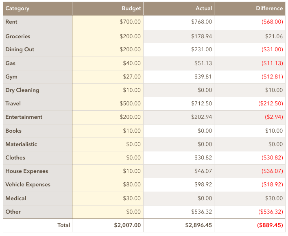Select the Gym difference cell ($12.81)
The height and width of the screenshot is (236, 288).
(250, 77)
